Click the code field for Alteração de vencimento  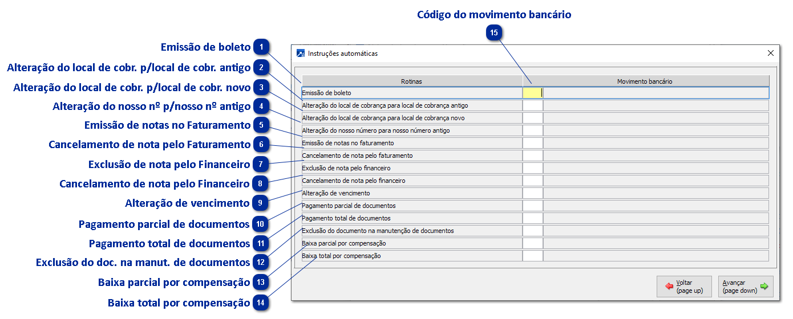[x=533, y=193]
